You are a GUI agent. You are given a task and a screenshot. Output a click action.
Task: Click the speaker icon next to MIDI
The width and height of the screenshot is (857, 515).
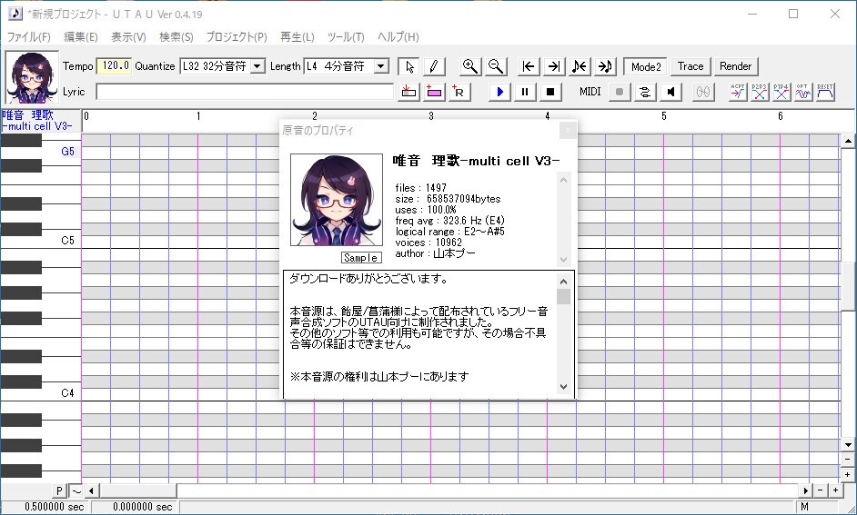coord(670,92)
